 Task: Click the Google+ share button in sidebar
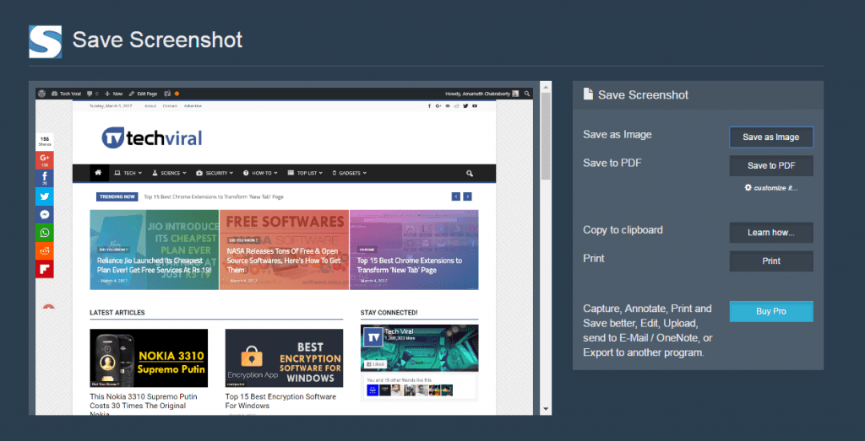45,160
